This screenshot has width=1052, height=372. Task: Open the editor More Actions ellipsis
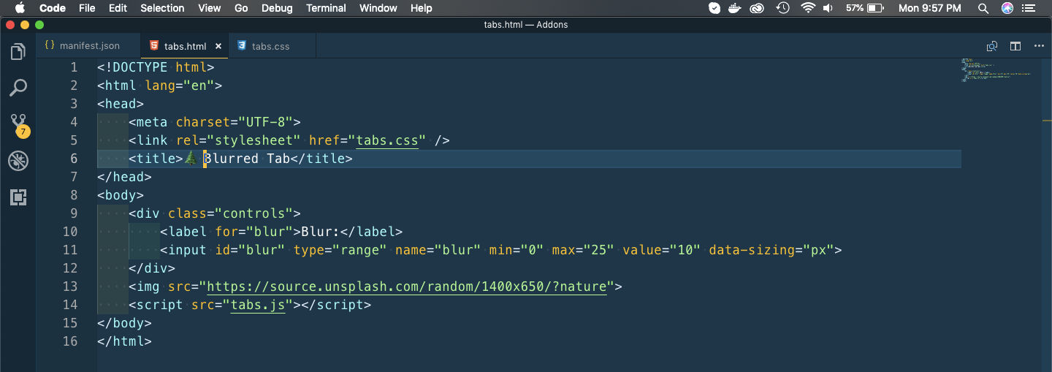[1039, 46]
